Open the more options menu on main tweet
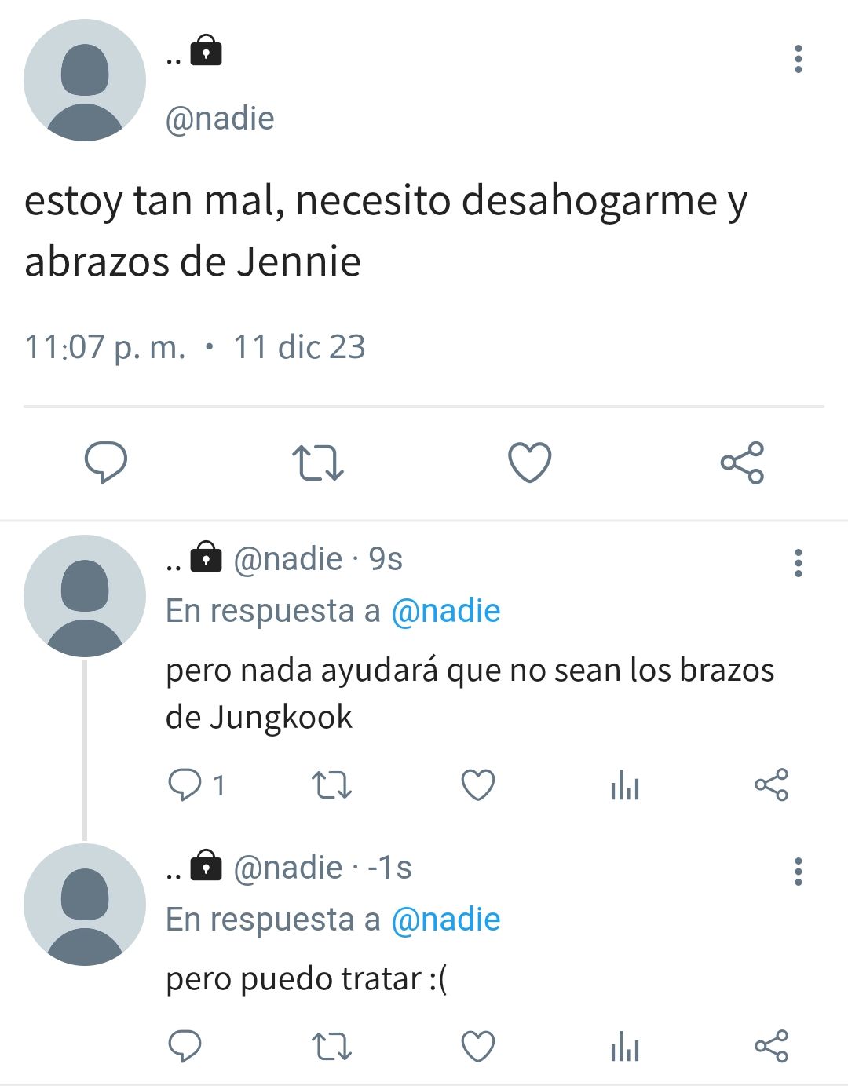Image resolution: width=848 pixels, height=1086 pixels. point(799,60)
